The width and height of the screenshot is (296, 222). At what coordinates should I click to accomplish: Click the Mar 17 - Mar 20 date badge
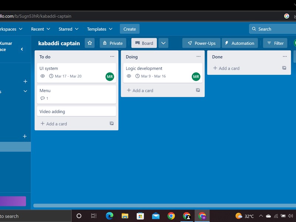tap(65, 76)
